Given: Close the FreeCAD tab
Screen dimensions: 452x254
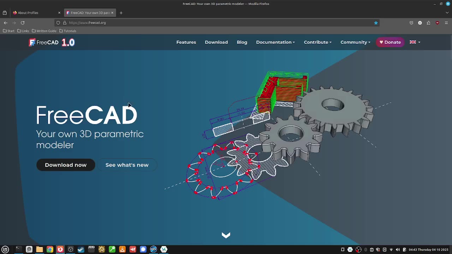Looking at the screenshot, I should pos(112,13).
